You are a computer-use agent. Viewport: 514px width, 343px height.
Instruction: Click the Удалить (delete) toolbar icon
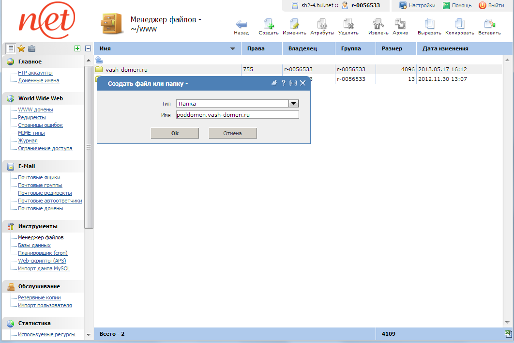[348, 24]
